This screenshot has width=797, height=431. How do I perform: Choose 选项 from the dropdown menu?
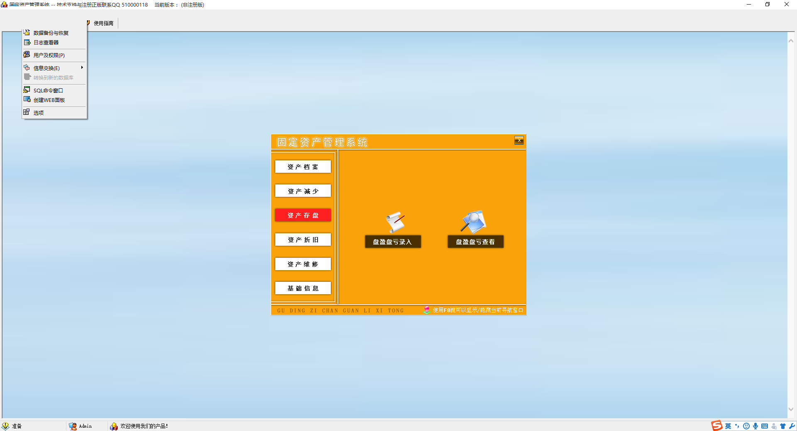coord(39,113)
